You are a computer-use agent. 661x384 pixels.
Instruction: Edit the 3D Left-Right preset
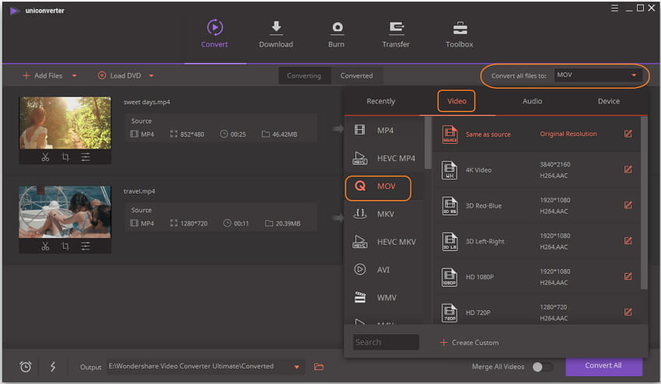pos(628,241)
